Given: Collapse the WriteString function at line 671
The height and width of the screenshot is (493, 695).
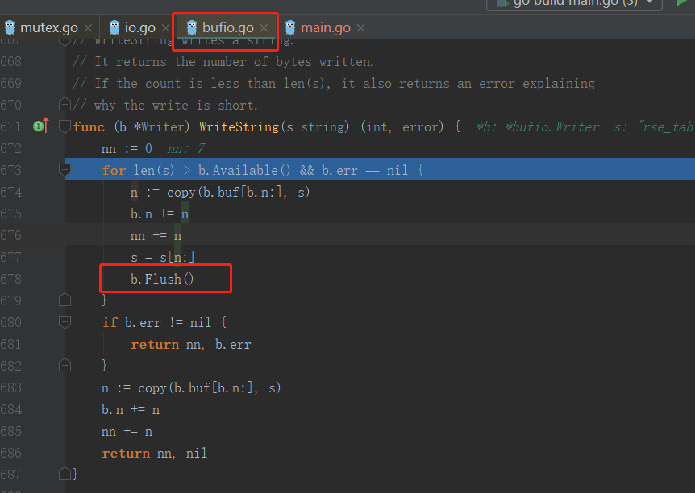Looking at the screenshot, I should pos(65,126).
